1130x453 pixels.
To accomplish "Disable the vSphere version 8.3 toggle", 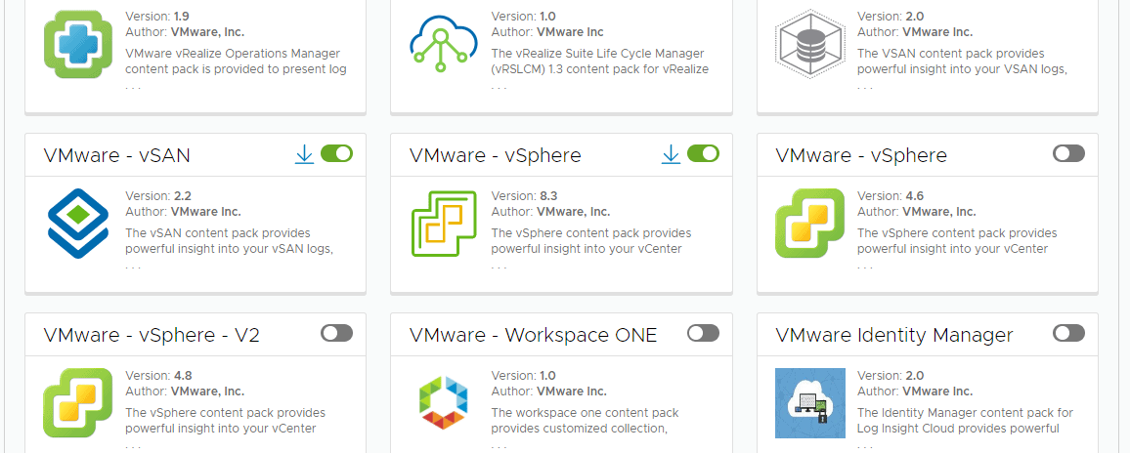I will tap(704, 153).
